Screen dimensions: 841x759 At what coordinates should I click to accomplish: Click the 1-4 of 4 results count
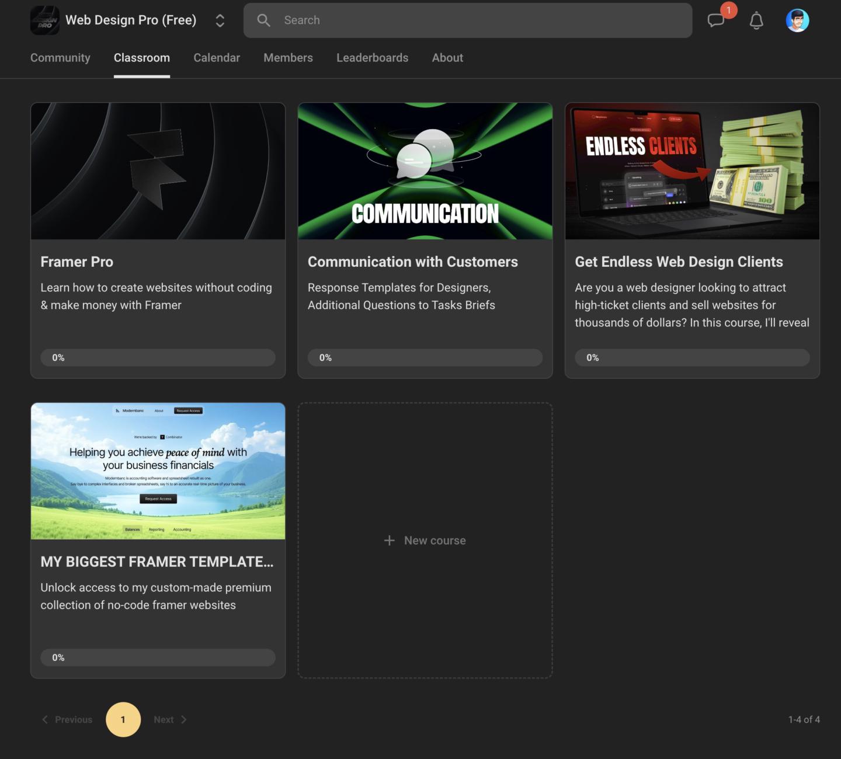[804, 719]
